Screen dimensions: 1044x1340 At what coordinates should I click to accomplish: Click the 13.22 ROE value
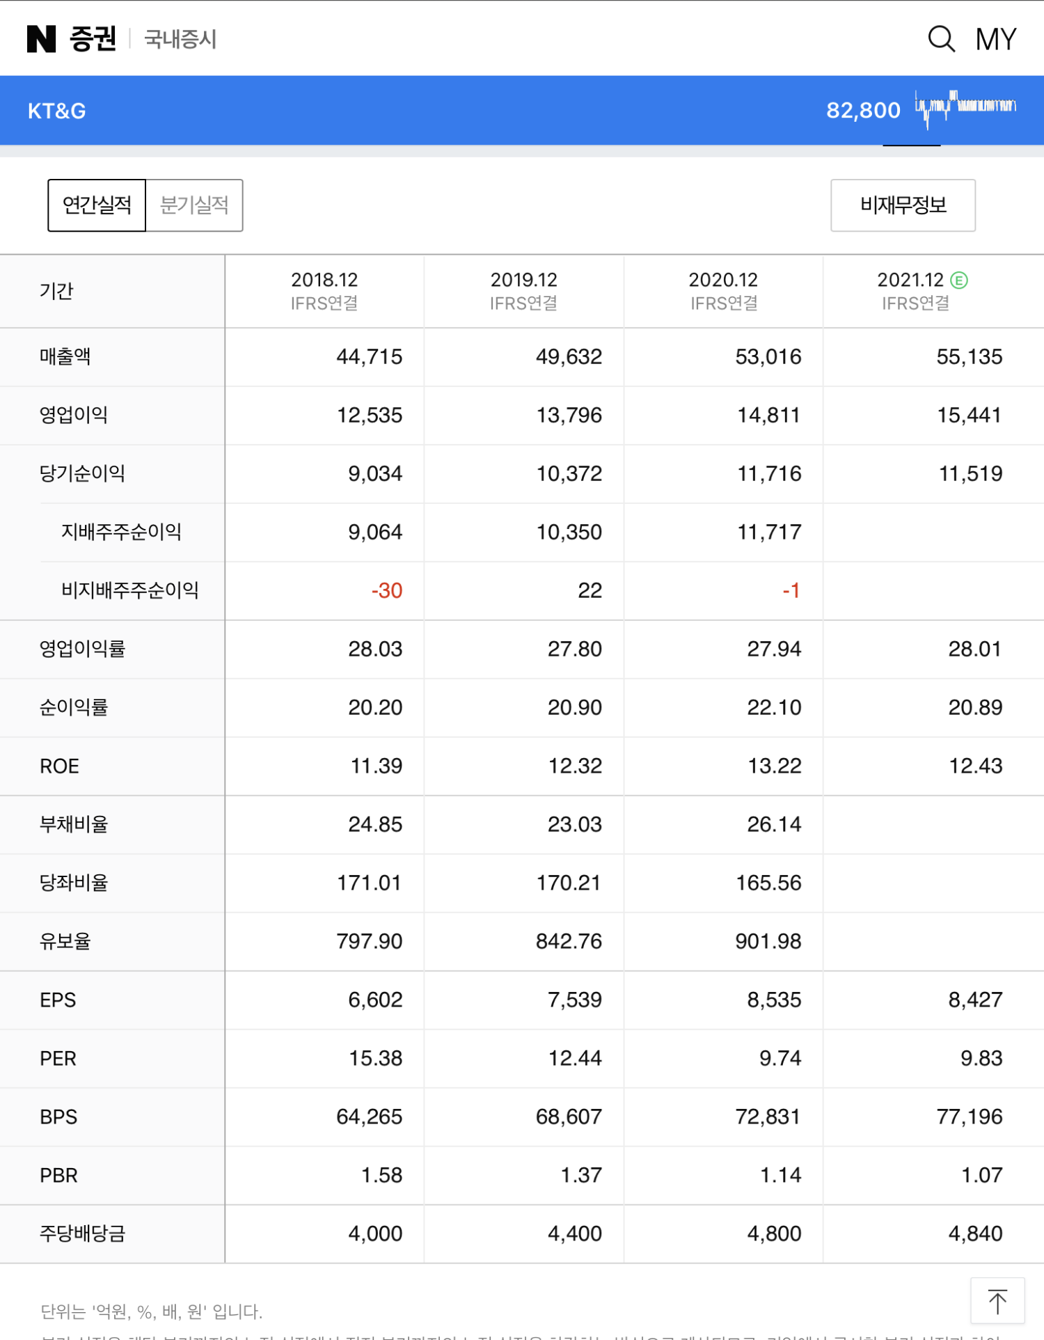[775, 766]
